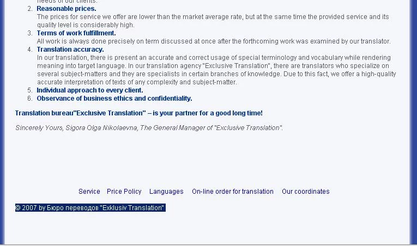Screen dimensions: 417x246
Task: Click the paragraph describing special terminology usage
Action: pyautogui.click(x=216, y=70)
